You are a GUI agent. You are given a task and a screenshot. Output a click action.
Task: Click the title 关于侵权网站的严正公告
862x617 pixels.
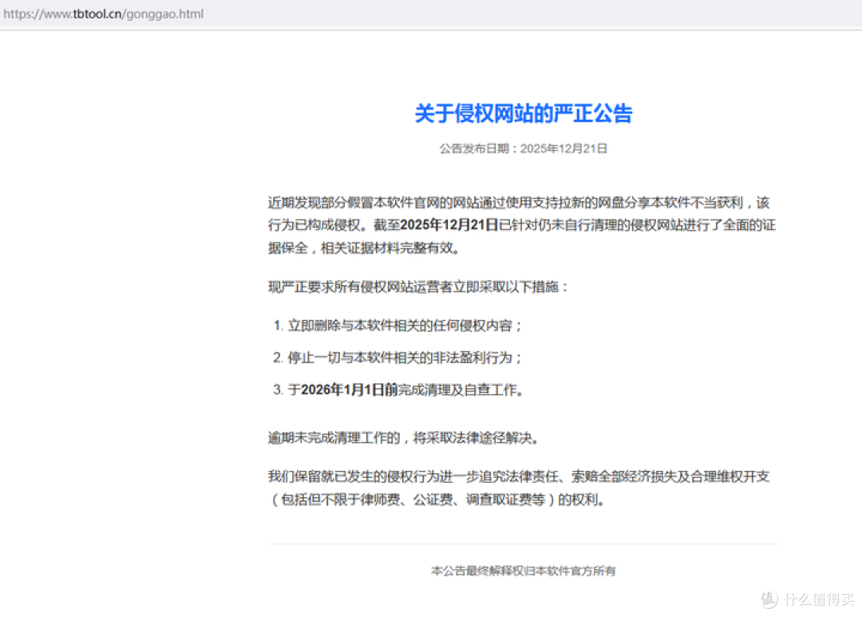(x=524, y=114)
